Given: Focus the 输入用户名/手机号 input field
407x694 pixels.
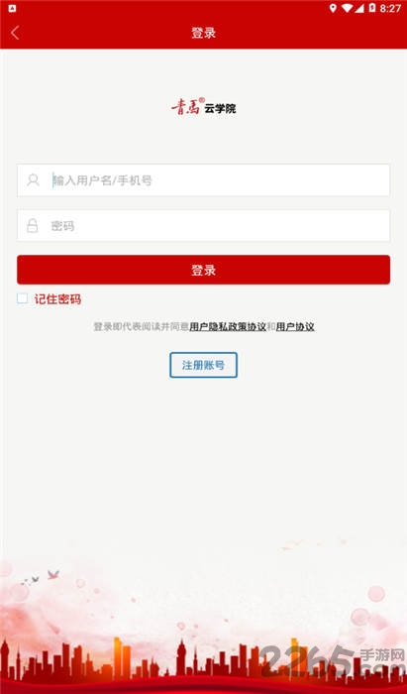Looking at the screenshot, I should pyautogui.click(x=203, y=180).
